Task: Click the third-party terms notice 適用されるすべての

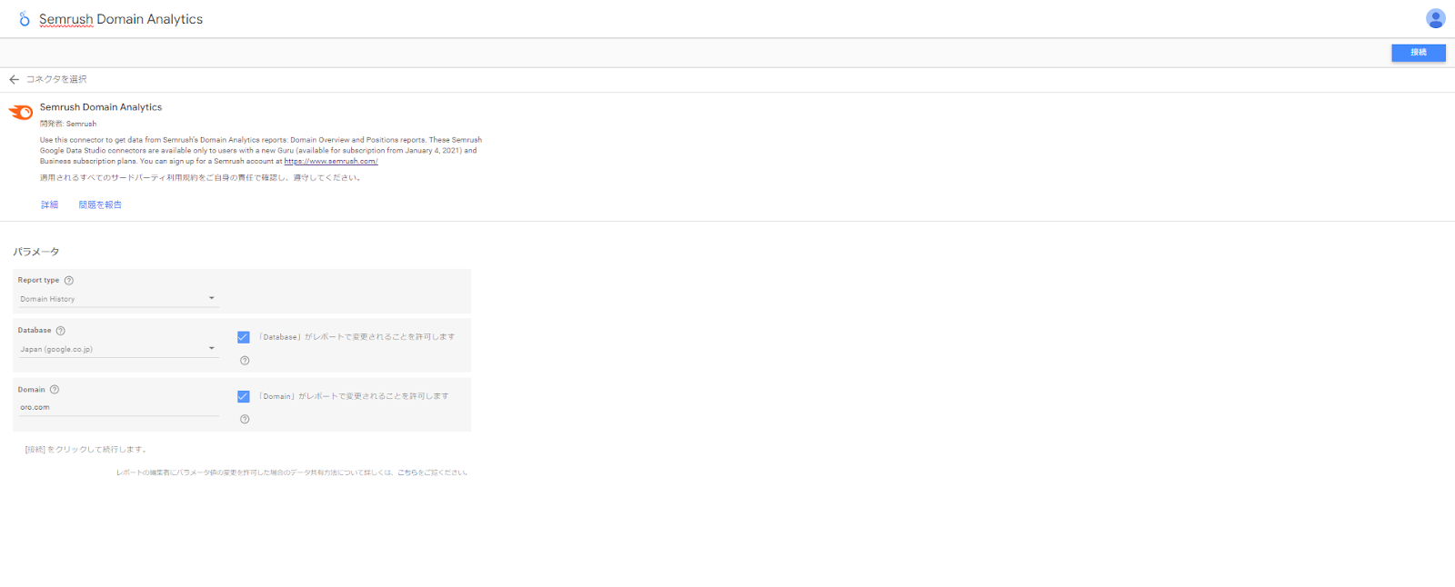Action: pos(201,178)
